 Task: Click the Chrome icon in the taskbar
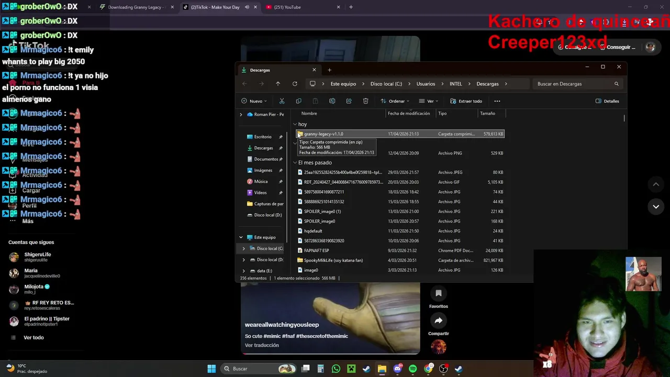[428, 369]
